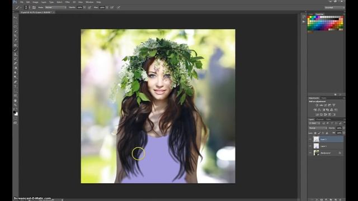
Task: Select the Move tool
Action: tap(15, 17)
